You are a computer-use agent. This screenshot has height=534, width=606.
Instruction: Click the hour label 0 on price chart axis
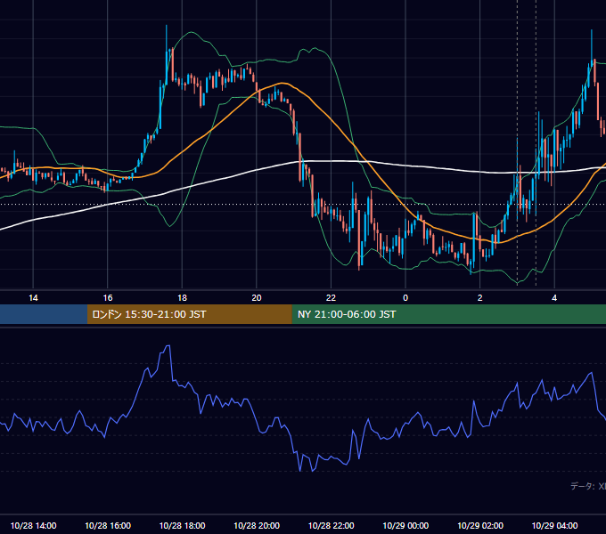point(405,298)
